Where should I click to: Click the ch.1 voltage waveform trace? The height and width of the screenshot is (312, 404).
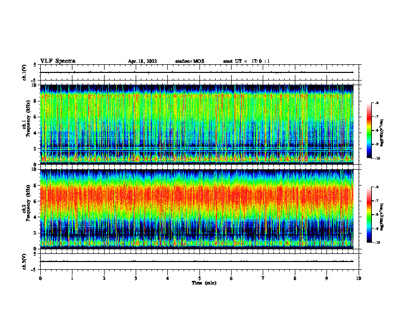[x=197, y=72]
